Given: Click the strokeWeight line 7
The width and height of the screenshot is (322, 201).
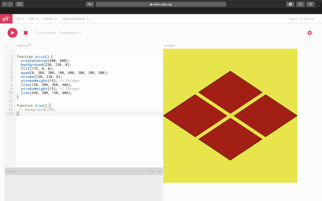Looking at the screenshot, I should [50, 81].
